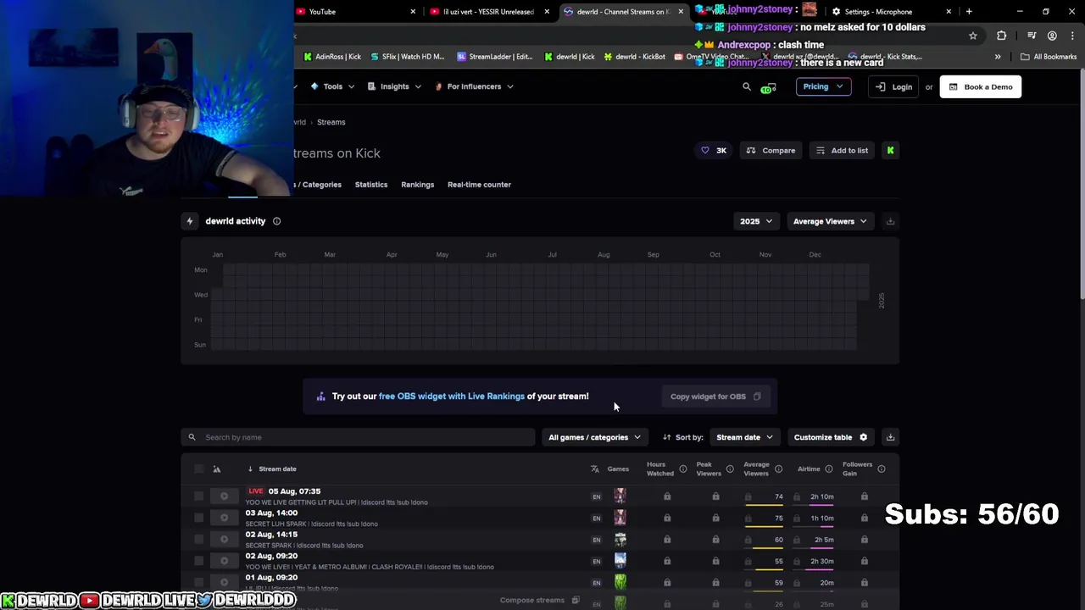Tick the select-all checkbox in the table header
The image size is (1085, 610).
[x=199, y=469]
